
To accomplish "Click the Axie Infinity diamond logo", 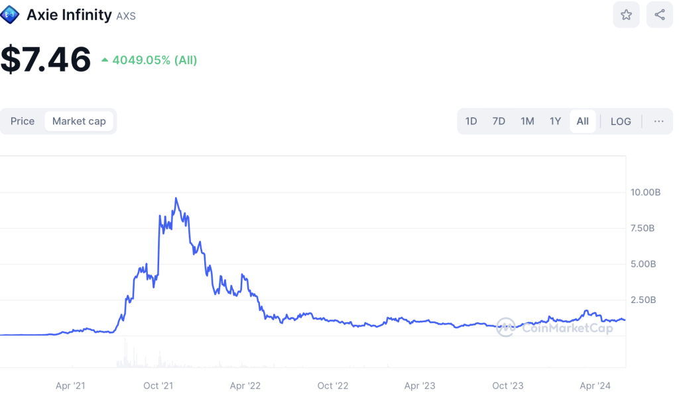I will click(10, 15).
